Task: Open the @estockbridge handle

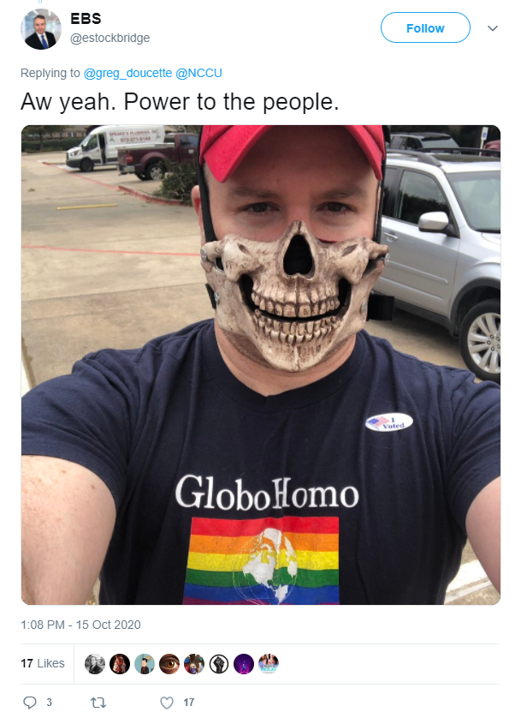Action: pyautogui.click(x=110, y=38)
